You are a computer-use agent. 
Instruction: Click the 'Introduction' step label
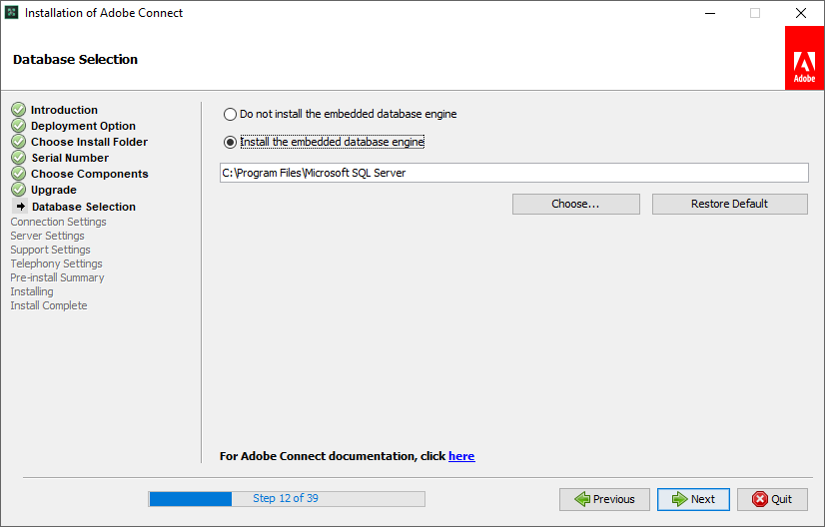coord(64,110)
